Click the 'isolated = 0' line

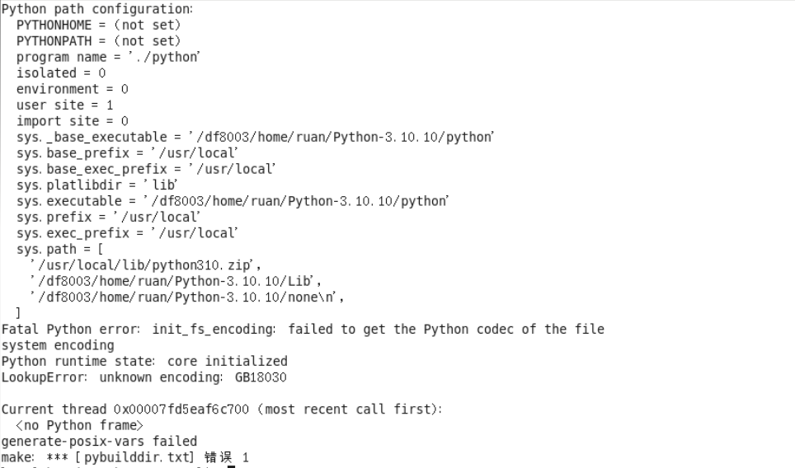point(61,73)
